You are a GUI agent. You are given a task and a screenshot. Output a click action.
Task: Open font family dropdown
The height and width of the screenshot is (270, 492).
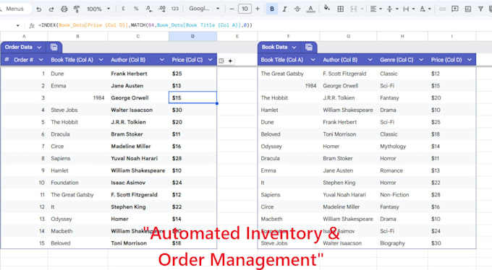click(204, 9)
